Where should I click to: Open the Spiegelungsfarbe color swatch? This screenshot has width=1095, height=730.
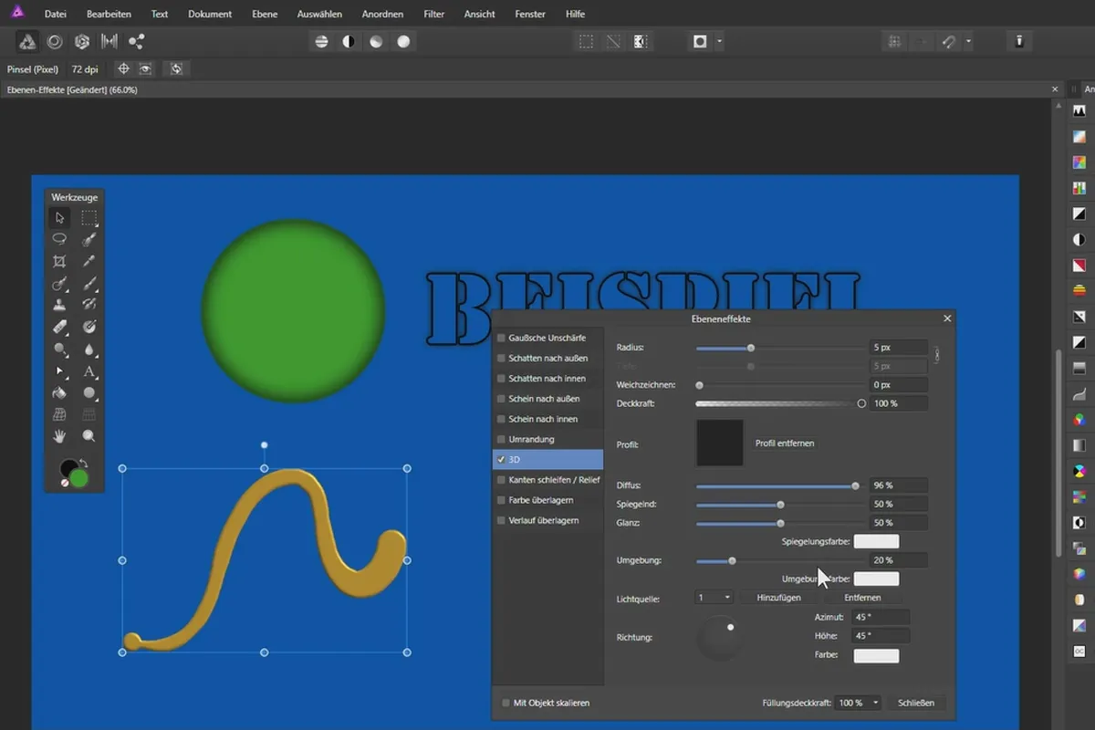point(876,542)
